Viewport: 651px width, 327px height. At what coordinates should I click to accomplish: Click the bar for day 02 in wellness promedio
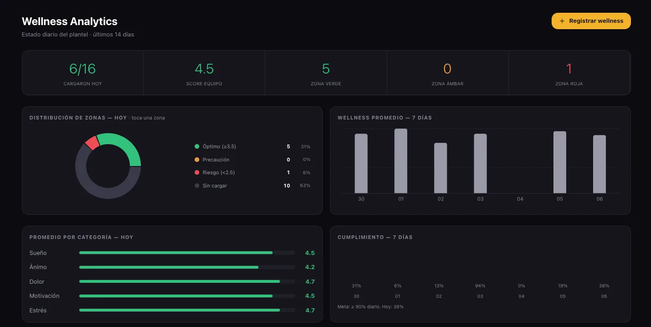coord(440,168)
